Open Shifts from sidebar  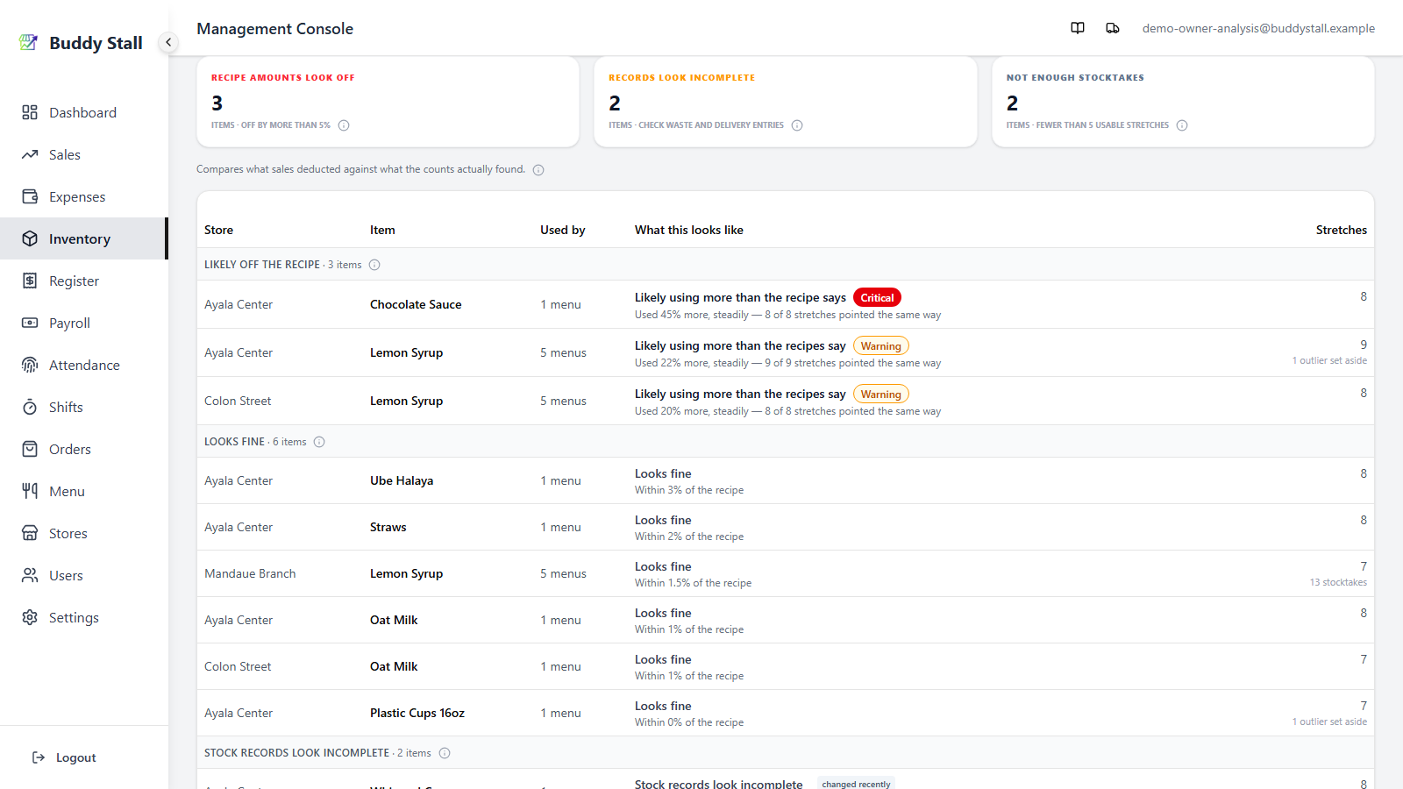pyautogui.click(x=83, y=407)
